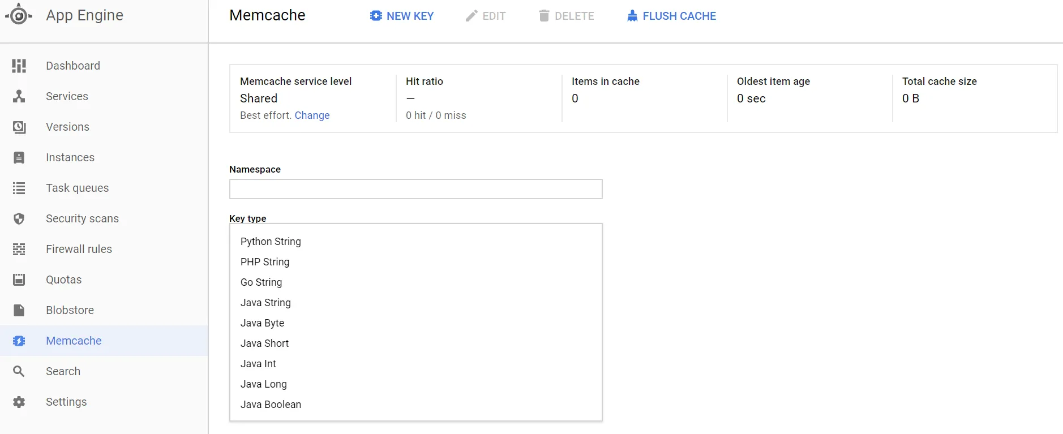The image size is (1063, 434).
Task: Select Java Short key type
Action: pyautogui.click(x=416, y=343)
